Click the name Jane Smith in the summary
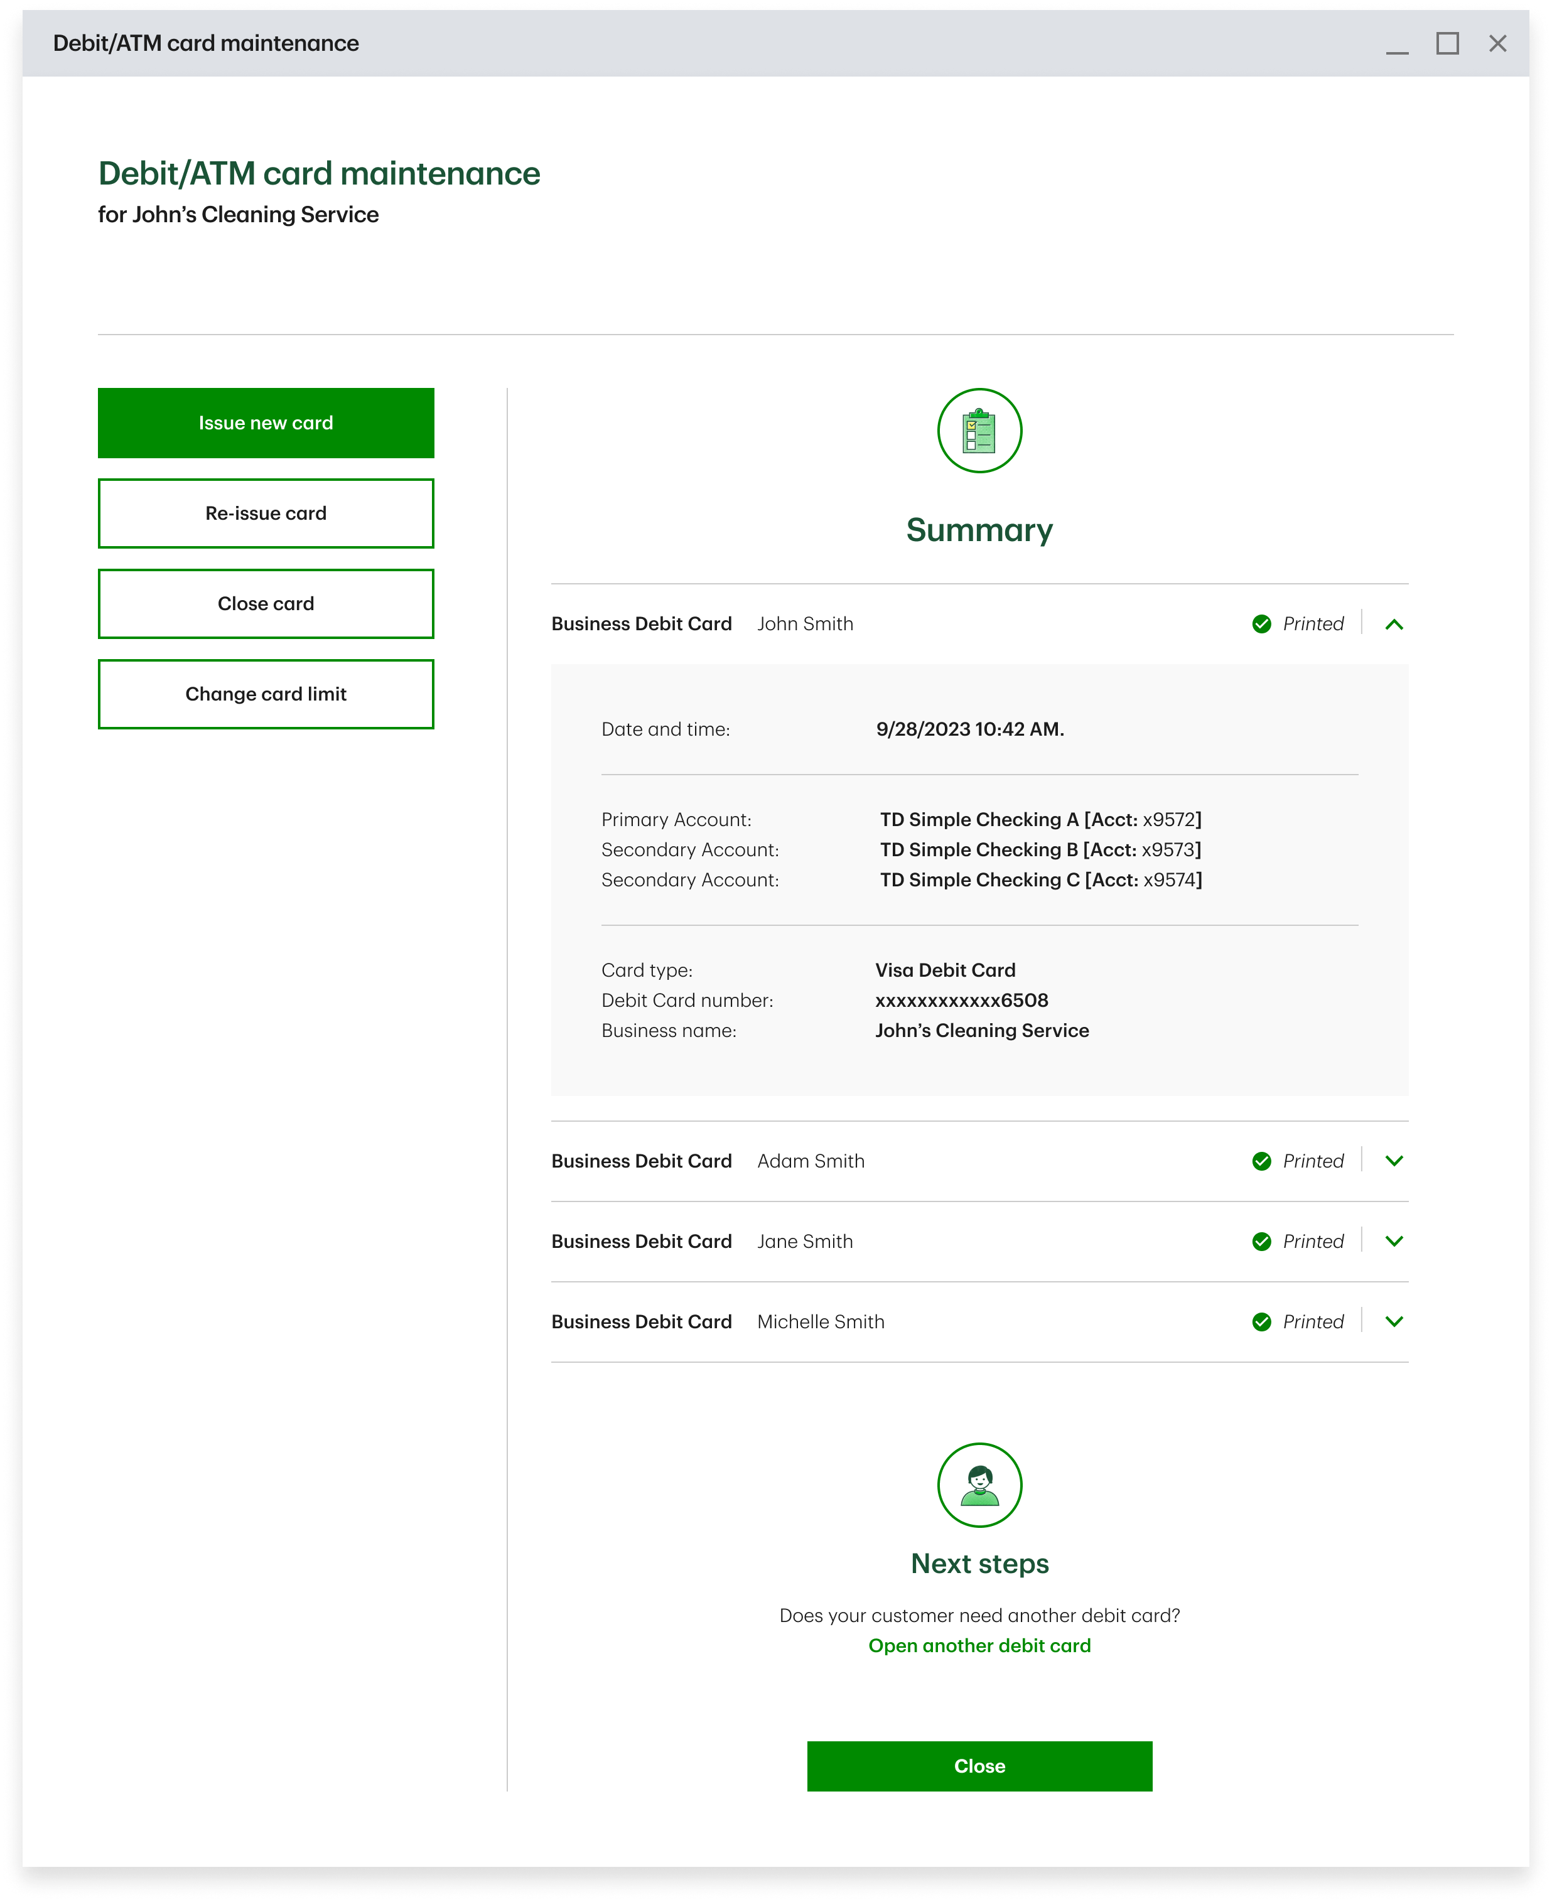This screenshot has height=1902, width=1552. [805, 1242]
